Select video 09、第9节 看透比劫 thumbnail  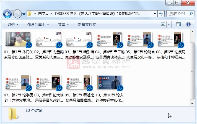[79, 83]
